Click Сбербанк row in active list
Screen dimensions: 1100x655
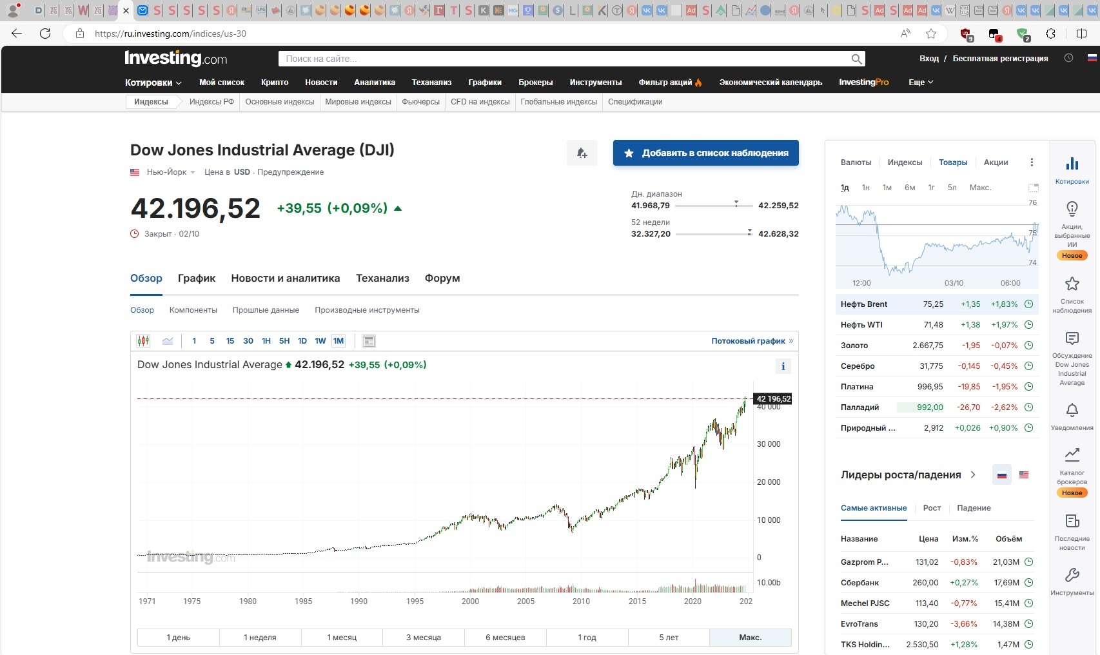pyautogui.click(x=937, y=583)
